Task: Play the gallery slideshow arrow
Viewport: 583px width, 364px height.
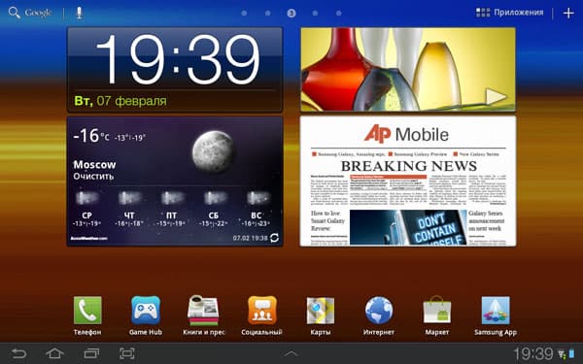Action: [x=496, y=96]
